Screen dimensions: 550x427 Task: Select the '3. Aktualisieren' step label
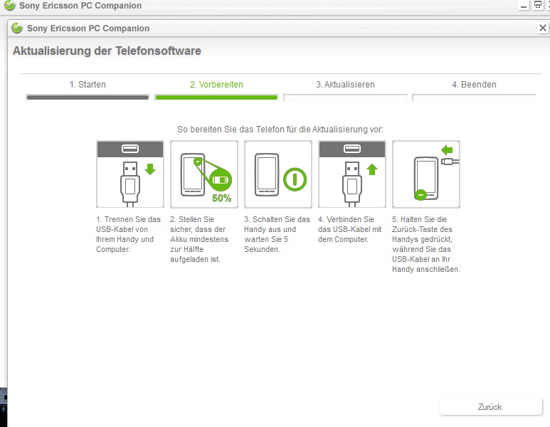[345, 85]
